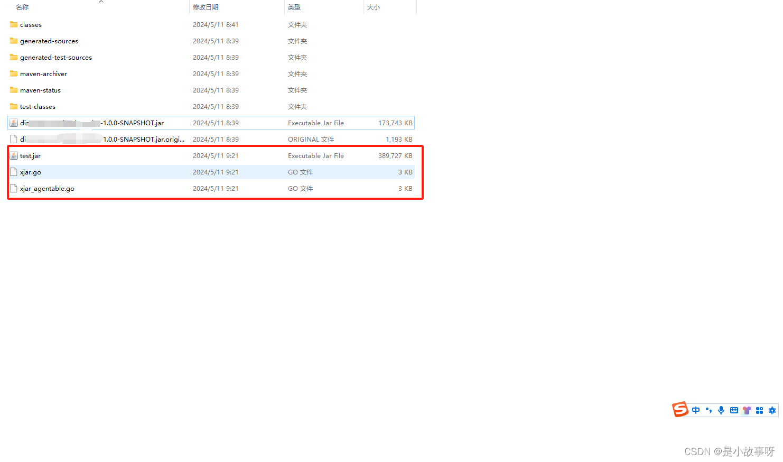Image resolution: width=783 pixels, height=462 pixels.
Task: Click the folder icon beside classes
Action: pyautogui.click(x=14, y=24)
